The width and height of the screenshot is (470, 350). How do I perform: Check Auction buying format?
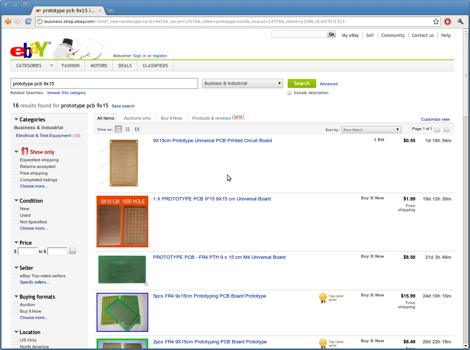(16, 305)
